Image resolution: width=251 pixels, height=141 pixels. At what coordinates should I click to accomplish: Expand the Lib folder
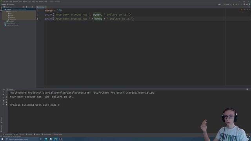(x=7, y=13)
